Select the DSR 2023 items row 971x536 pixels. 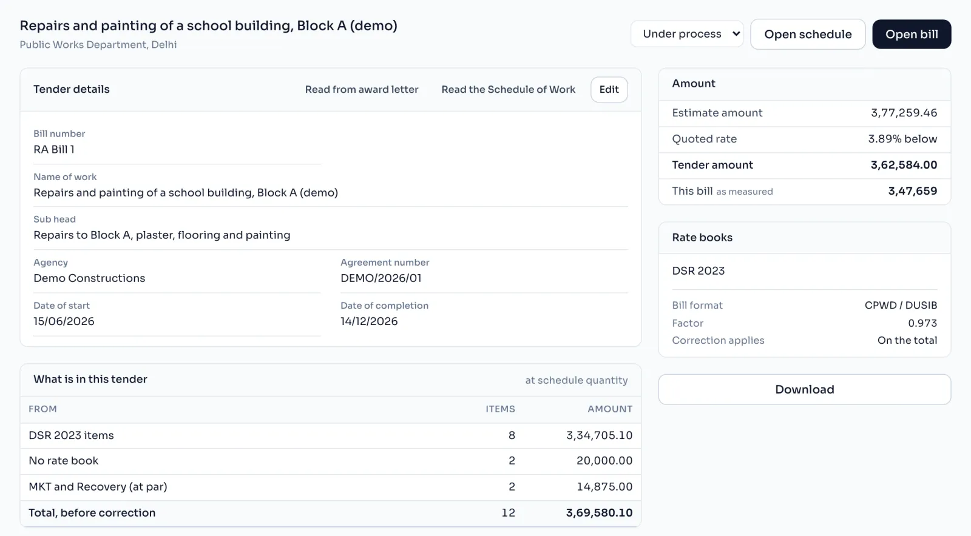(331, 435)
